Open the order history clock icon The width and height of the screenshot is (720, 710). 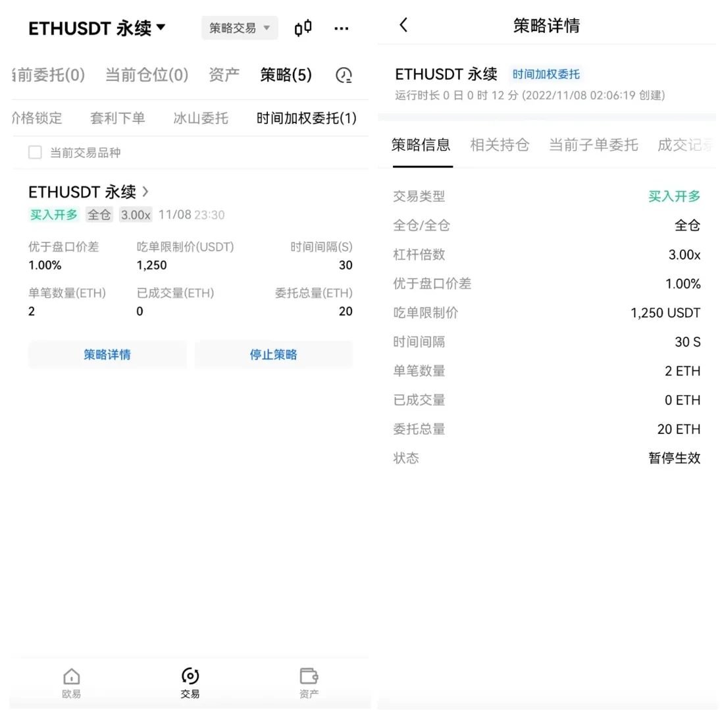click(344, 75)
